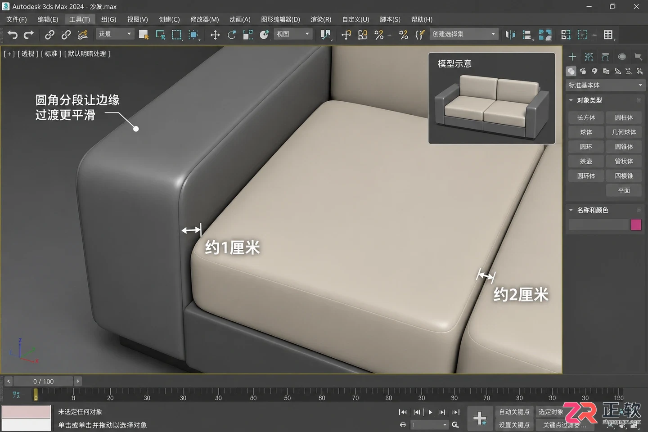Screen dimensions: 648x432
Task: Open the 渲染(R) menu
Action: [x=321, y=19]
